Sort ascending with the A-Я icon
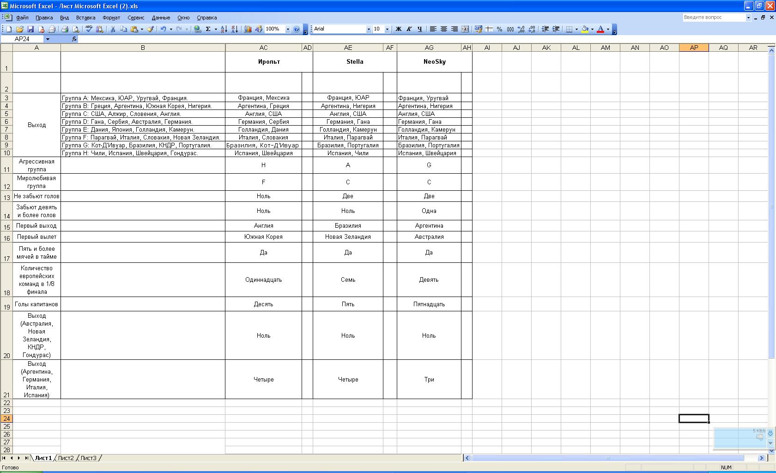 click(224, 29)
